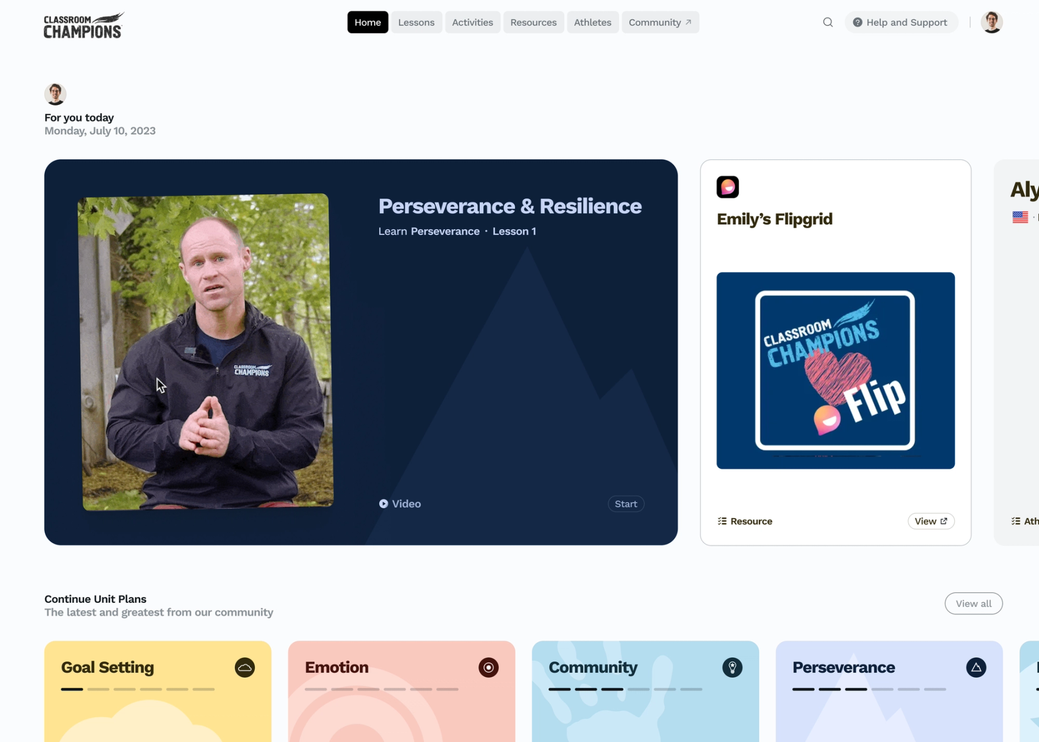Viewport: 1039px width, 742px height.
Task: Click "The latest and greatest from our community"
Action: point(159,612)
